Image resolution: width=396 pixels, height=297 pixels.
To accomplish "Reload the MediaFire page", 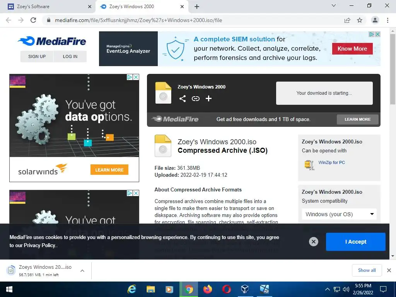I will (x=33, y=20).
